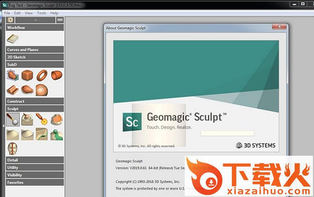Open the palette settings gear icon

tap(10, 20)
